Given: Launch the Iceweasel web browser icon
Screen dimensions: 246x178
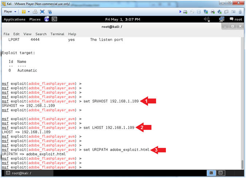Looking at the screenshot, I should [47, 19].
